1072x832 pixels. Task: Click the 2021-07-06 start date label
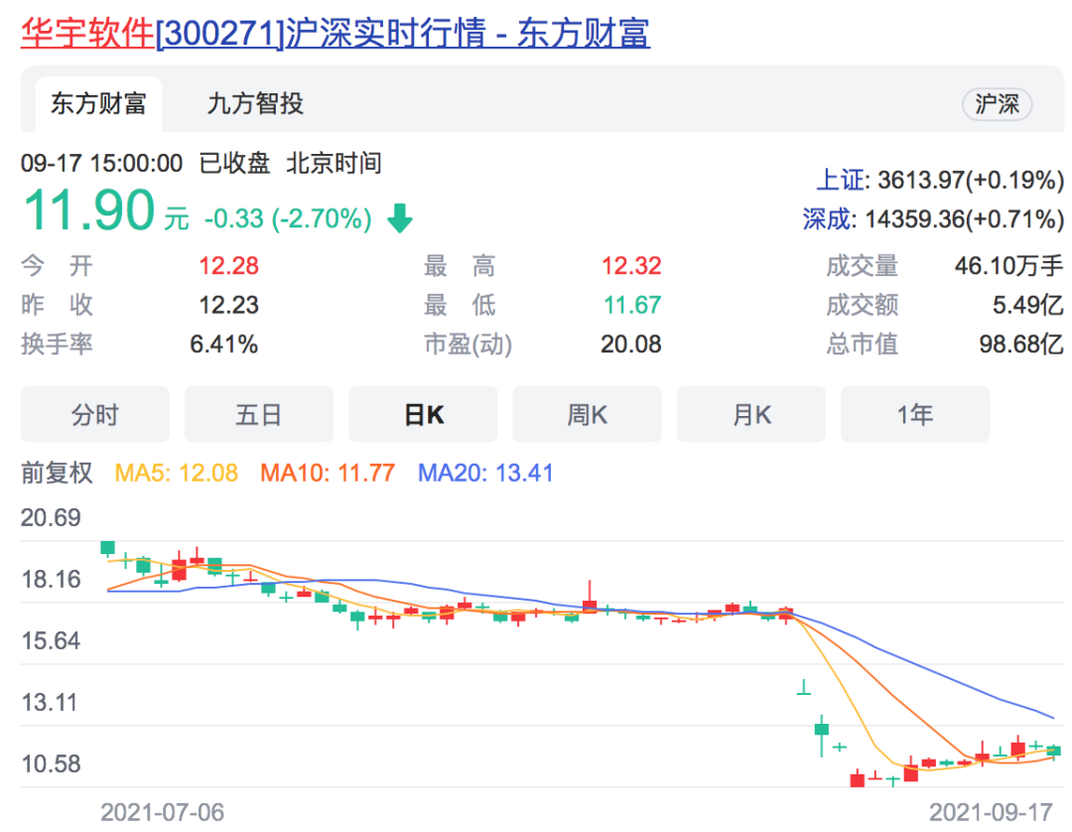tap(162, 812)
